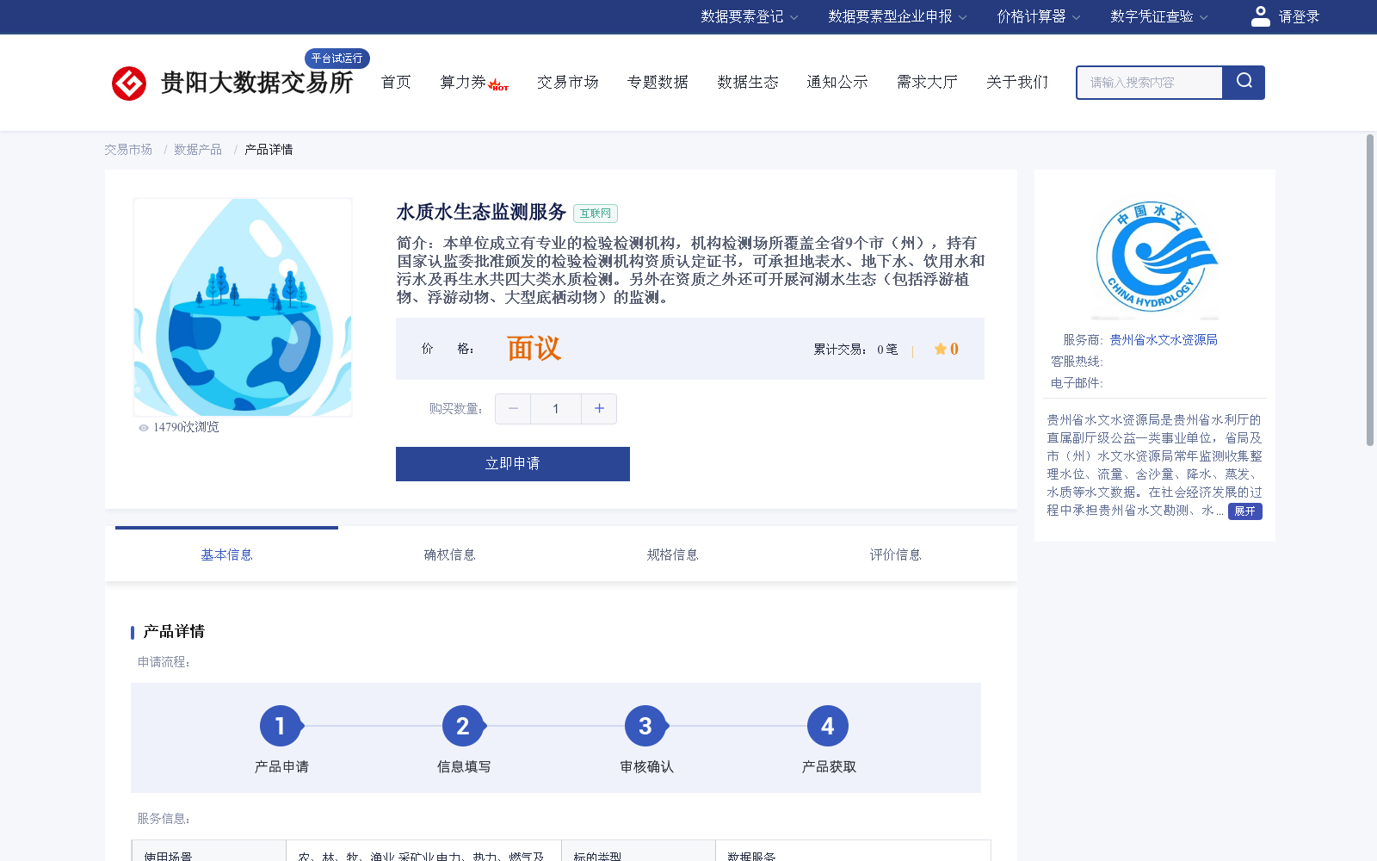Click the user avatar login icon
This screenshot has height=861, width=1377.
(x=1261, y=16)
